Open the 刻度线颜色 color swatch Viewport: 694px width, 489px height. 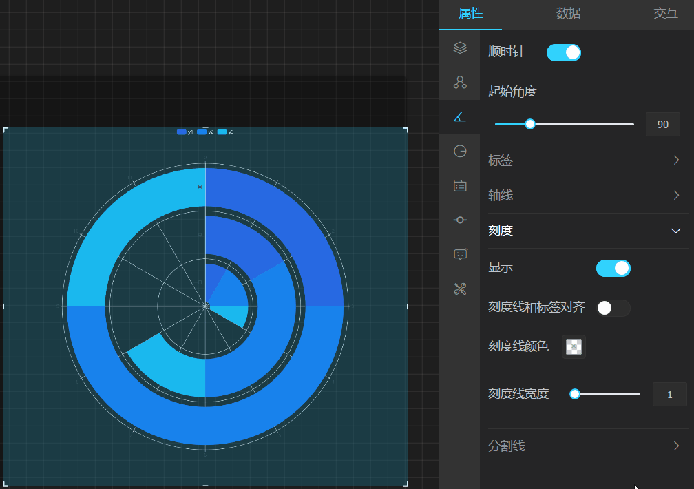pos(574,346)
